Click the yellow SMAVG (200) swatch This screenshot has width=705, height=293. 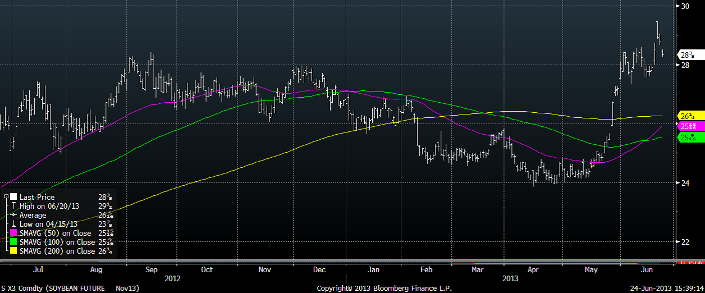click(x=13, y=251)
